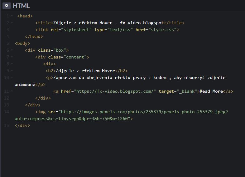
Task: Click the closing div tag on line 12
Action: point(43,98)
